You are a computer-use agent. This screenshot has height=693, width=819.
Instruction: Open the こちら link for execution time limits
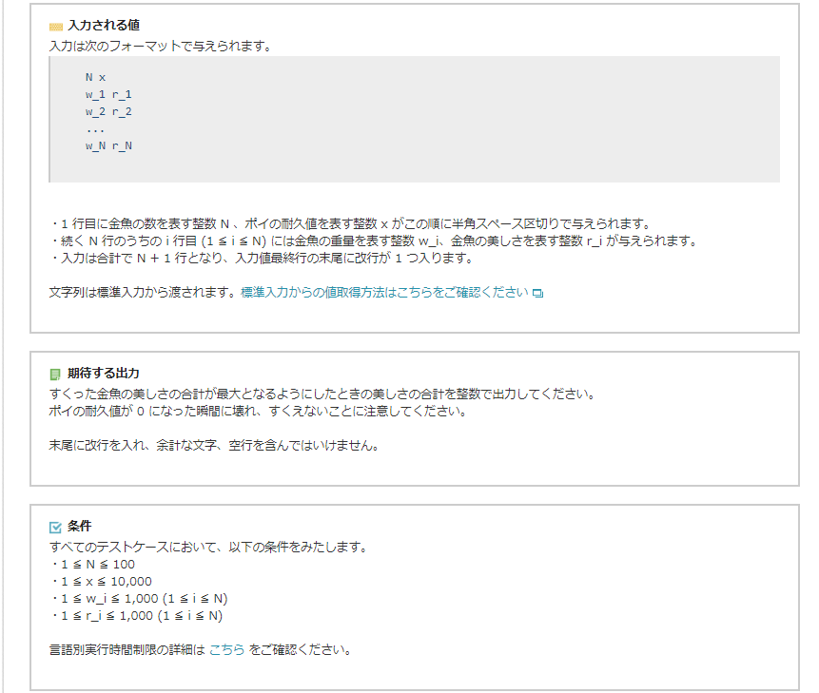(226, 651)
